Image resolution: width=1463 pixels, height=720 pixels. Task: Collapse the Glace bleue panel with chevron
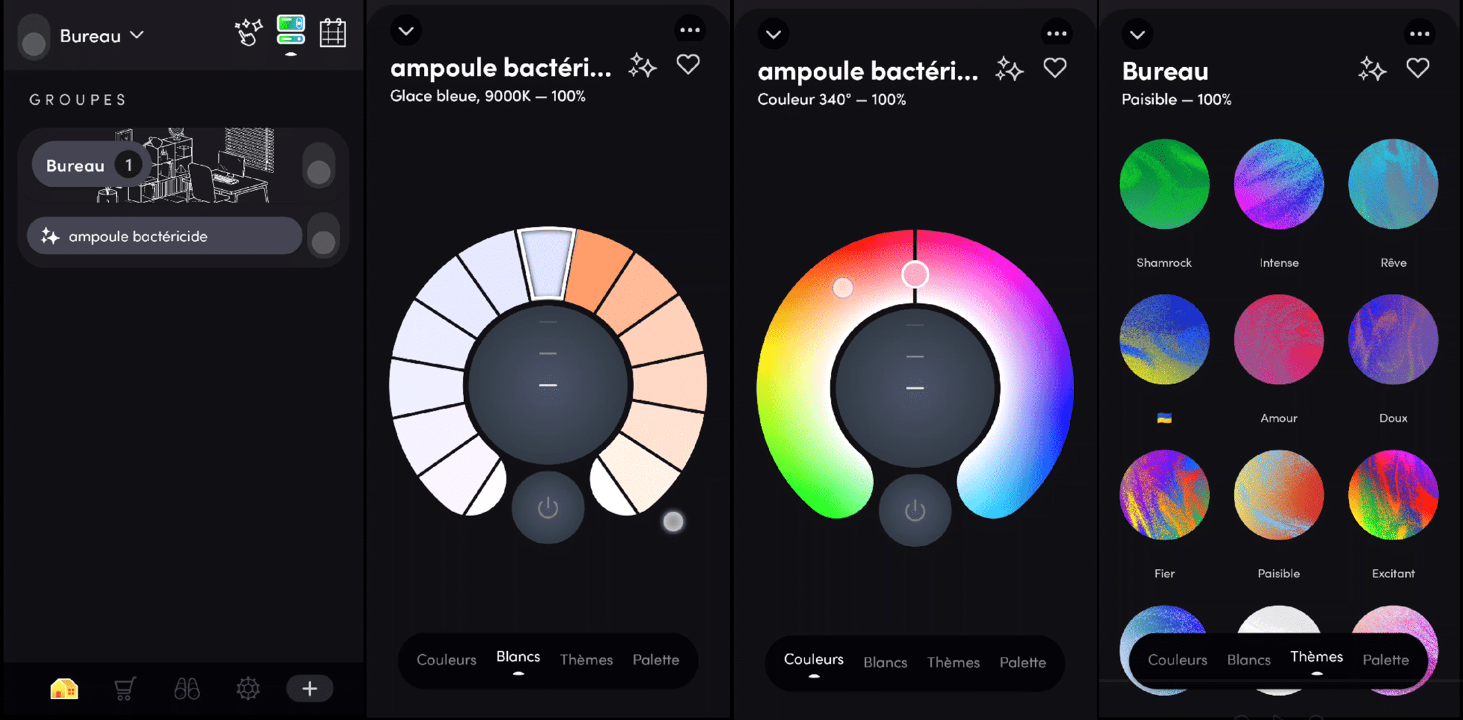click(406, 31)
